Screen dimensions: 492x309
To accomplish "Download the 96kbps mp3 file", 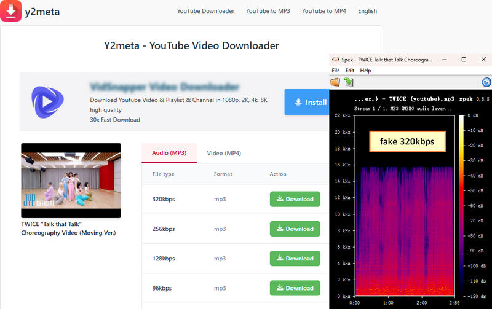I will pos(295,288).
